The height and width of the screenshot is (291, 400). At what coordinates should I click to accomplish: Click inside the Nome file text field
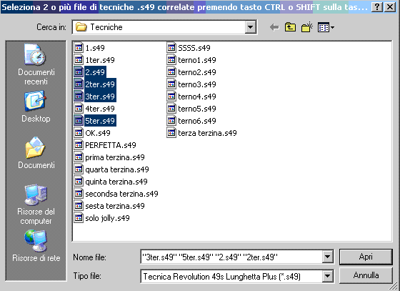(231, 257)
